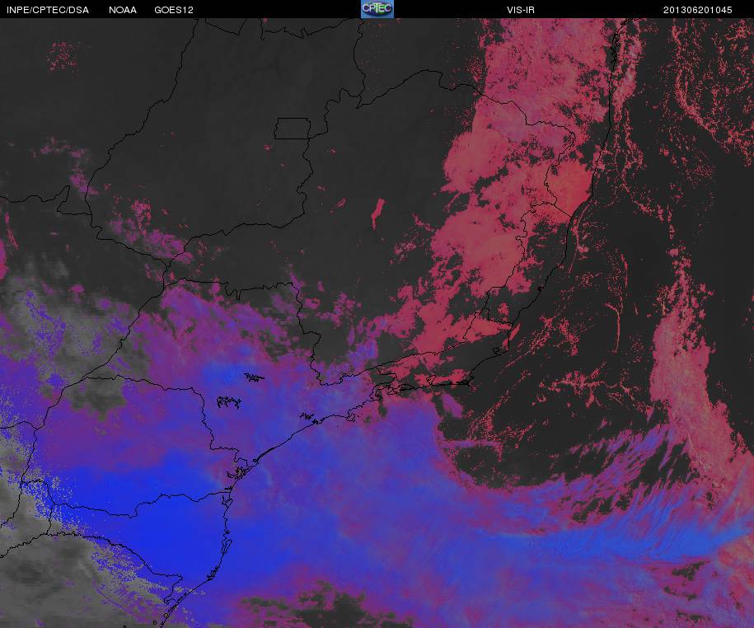Click the small elongated red cloud mid-map

coord(378,213)
